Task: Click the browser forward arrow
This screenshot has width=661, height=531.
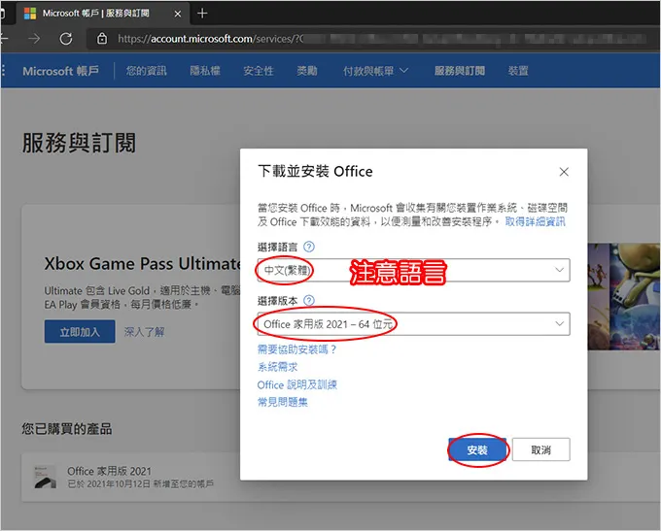Action: pos(34,39)
